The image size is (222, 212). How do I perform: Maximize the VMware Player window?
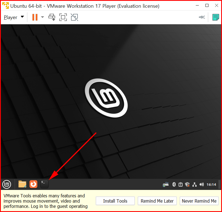[207, 6]
